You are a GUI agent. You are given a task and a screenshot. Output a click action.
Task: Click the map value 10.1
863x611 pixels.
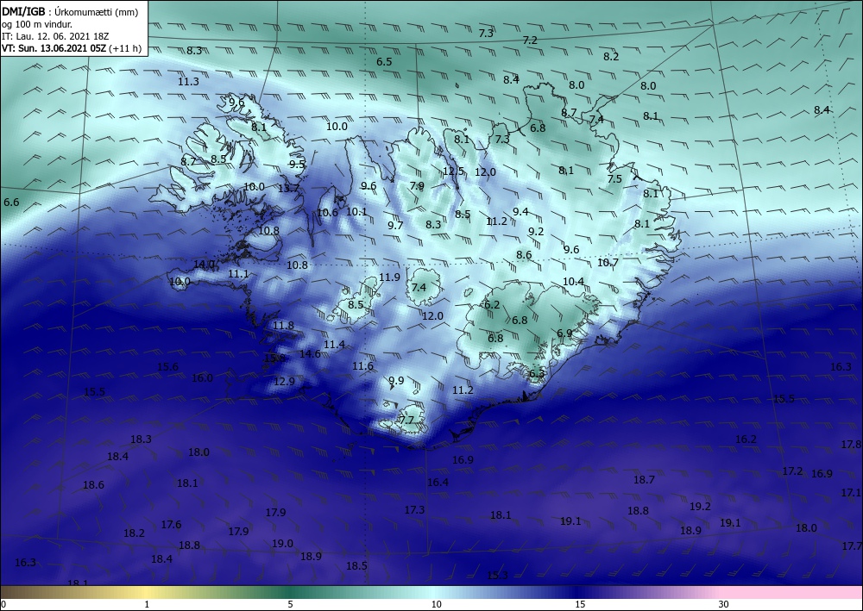356,211
